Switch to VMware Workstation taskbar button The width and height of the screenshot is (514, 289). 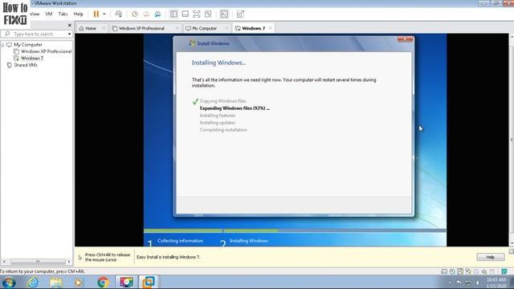(149, 282)
